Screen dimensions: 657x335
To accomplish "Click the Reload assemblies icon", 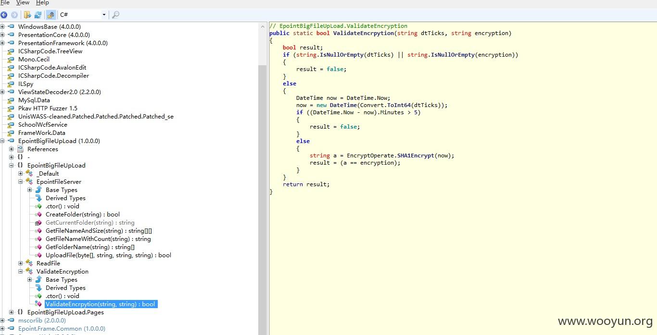I will coord(38,15).
